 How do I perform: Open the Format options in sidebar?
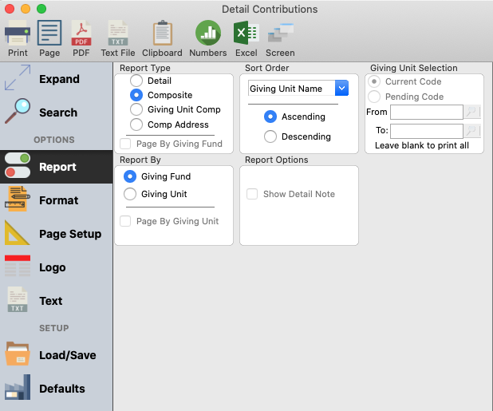click(x=56, y=200)
